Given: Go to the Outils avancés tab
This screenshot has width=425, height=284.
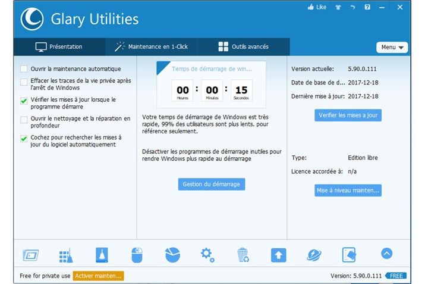Looking at the screenshot, I should [243, 46].
